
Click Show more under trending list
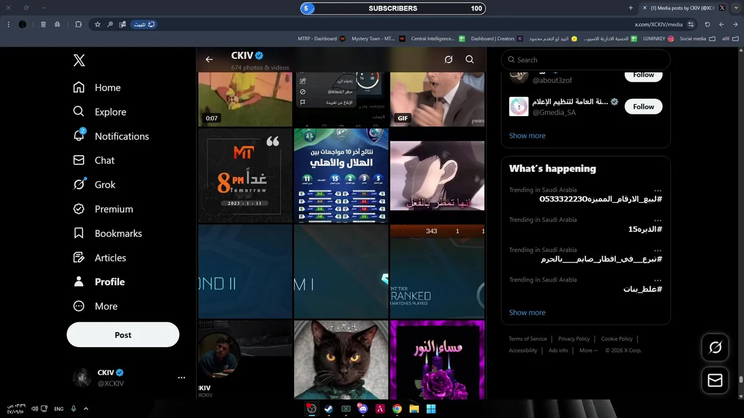tap(527, 312)
